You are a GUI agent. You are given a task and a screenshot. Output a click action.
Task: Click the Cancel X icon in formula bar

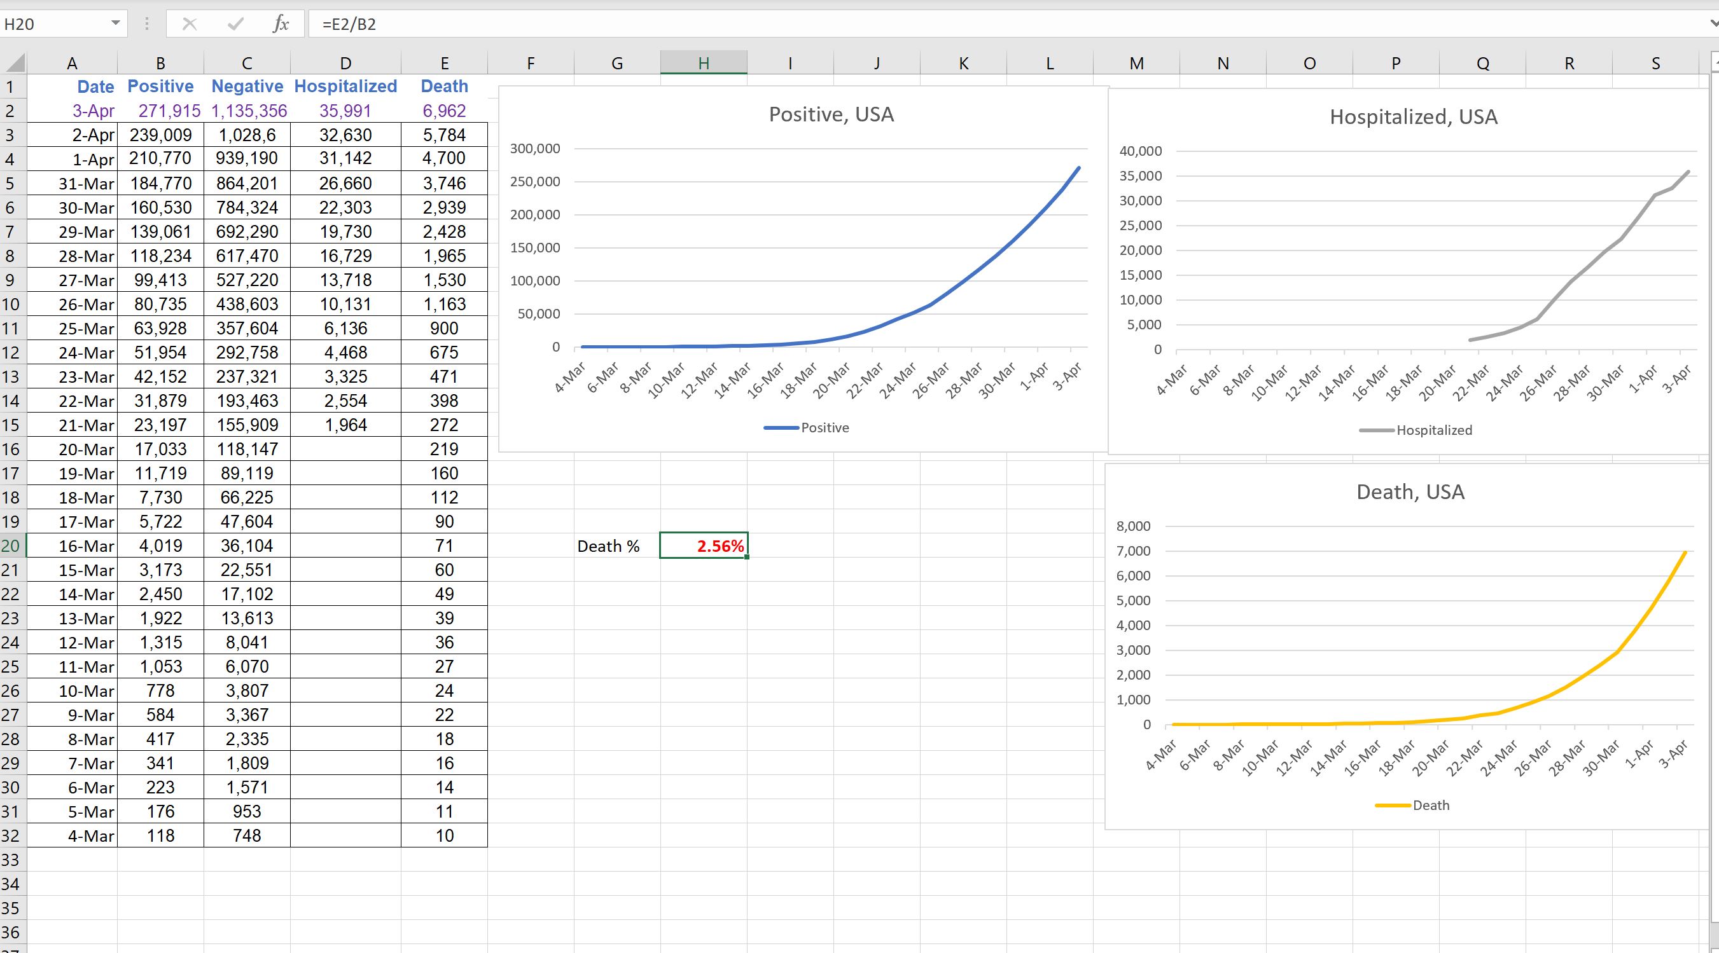tap(190, 24)
